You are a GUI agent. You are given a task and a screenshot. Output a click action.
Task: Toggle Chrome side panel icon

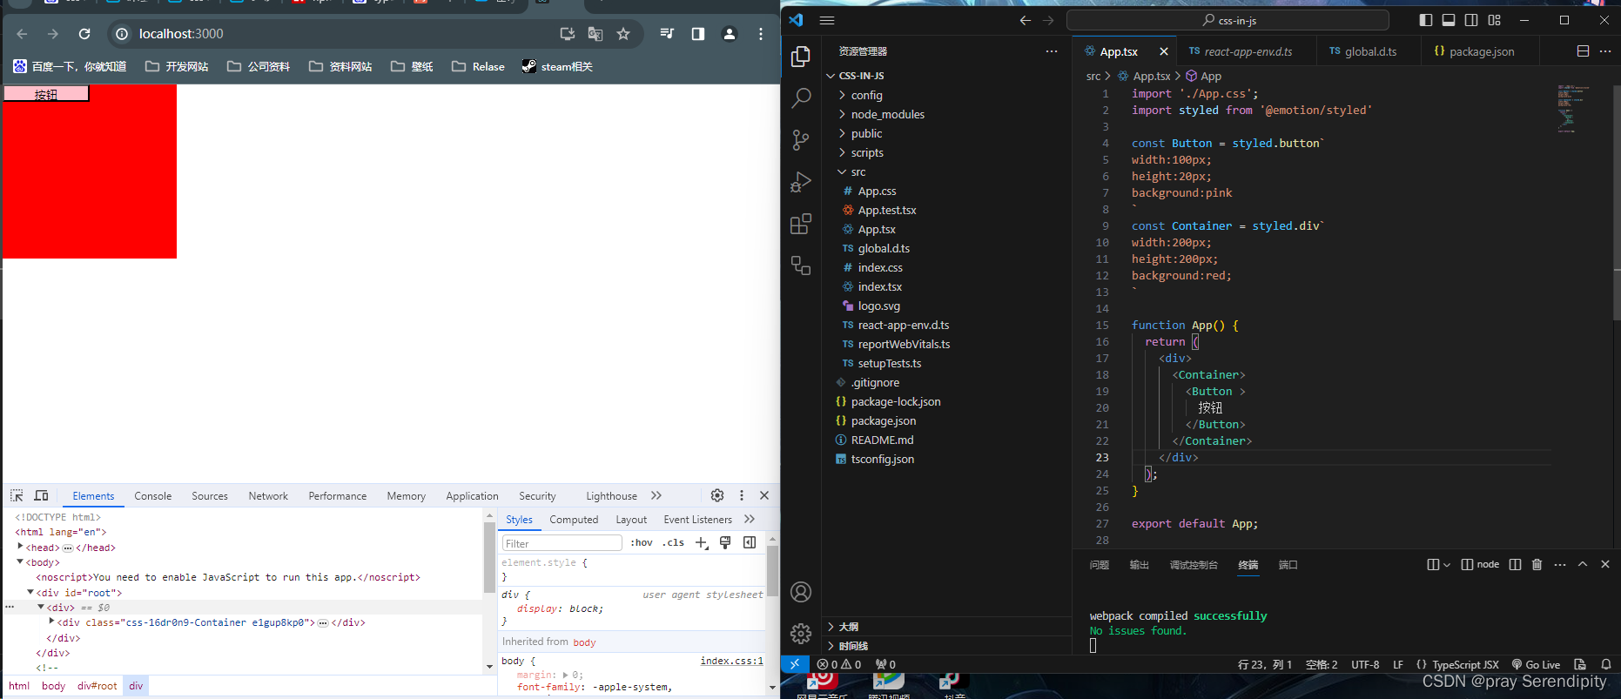coord(698,34)
